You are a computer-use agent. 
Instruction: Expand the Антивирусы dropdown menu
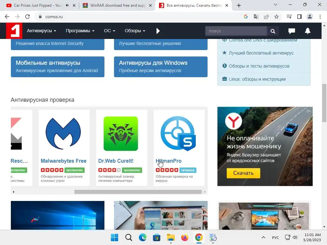(42, 31)
